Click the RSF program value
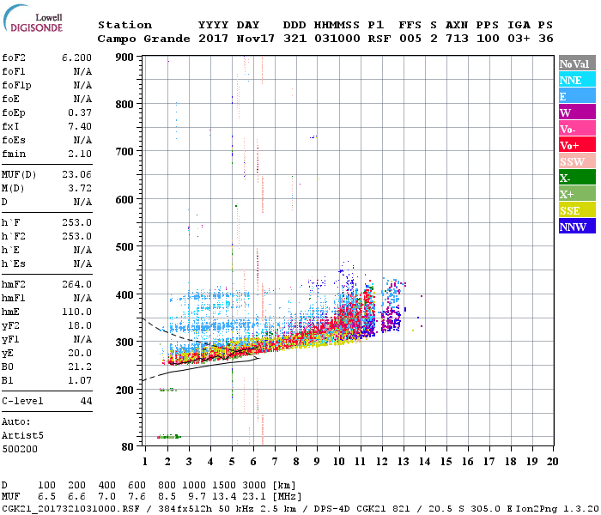601x515 pixels. [379, 39]
